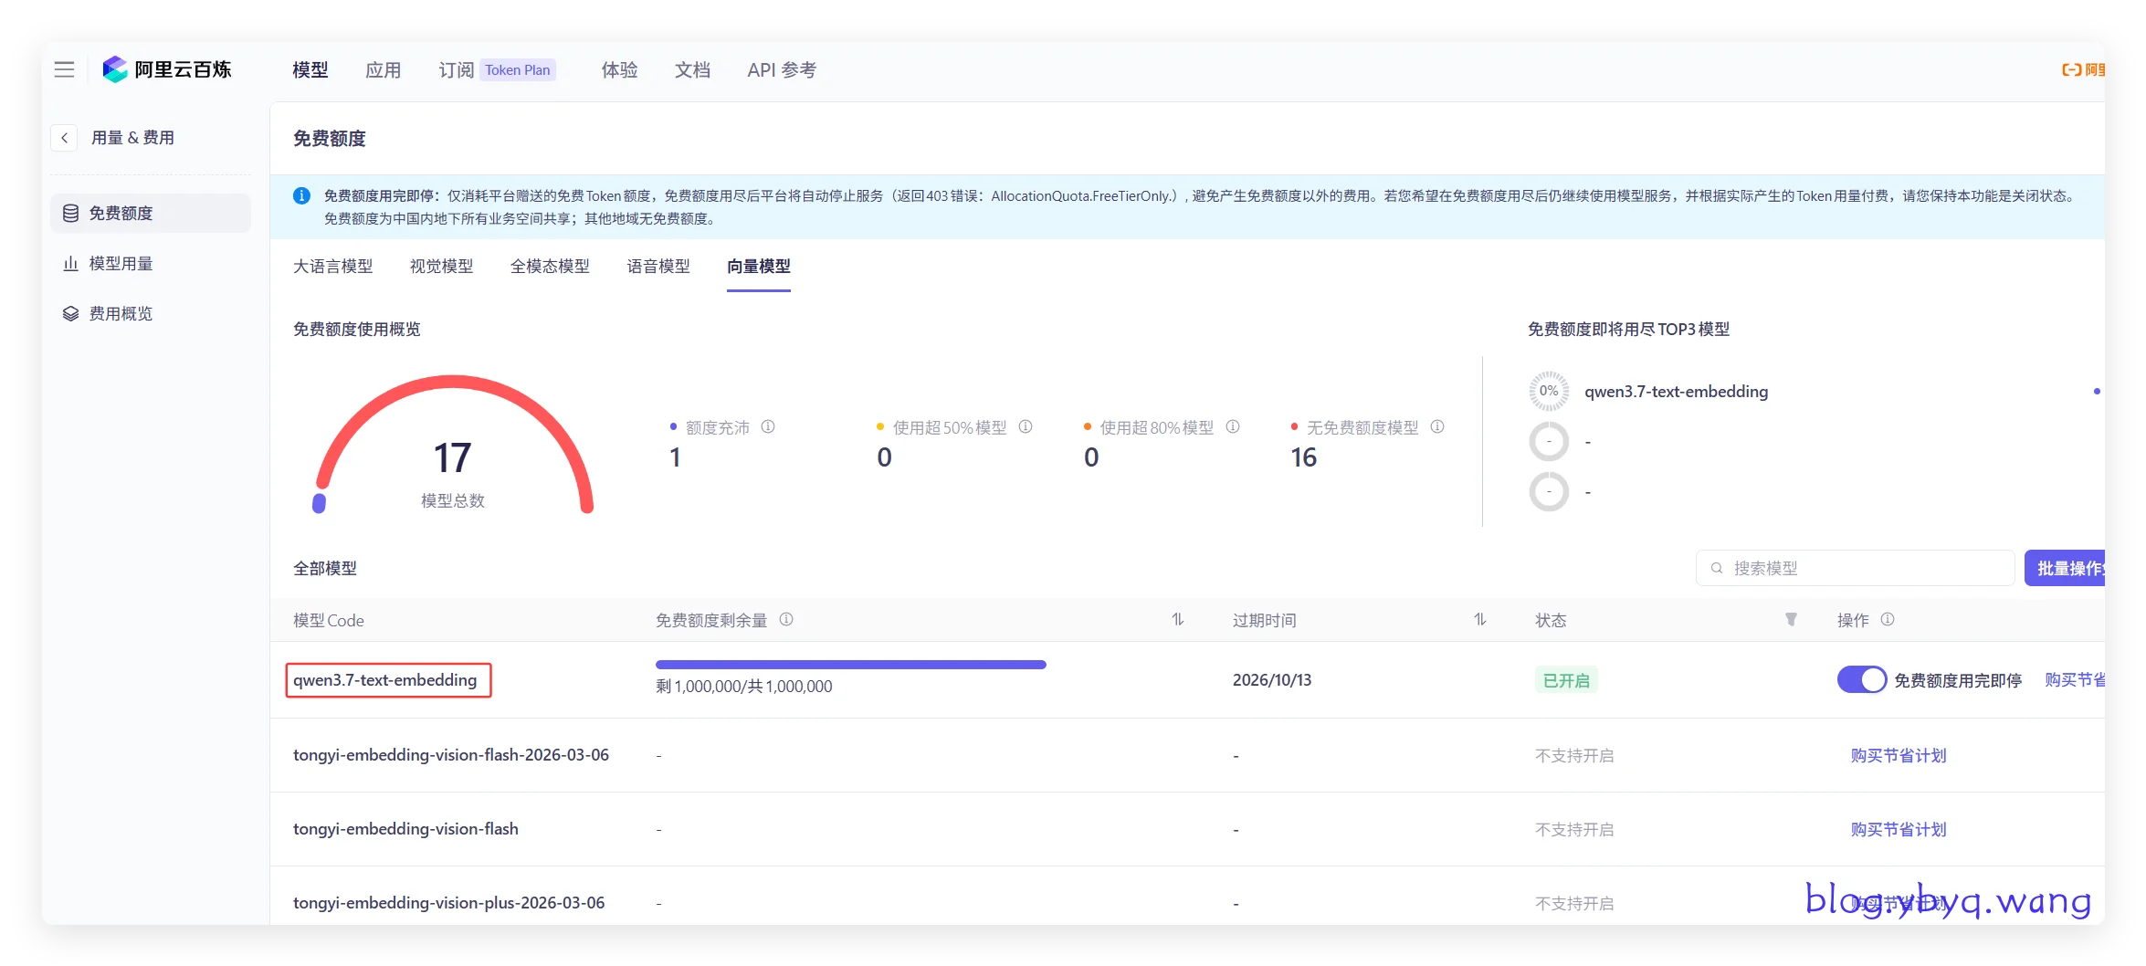Click info icon next to 操作 header
Viewport: 2146px width, 966px height.
pos(1888,619)
